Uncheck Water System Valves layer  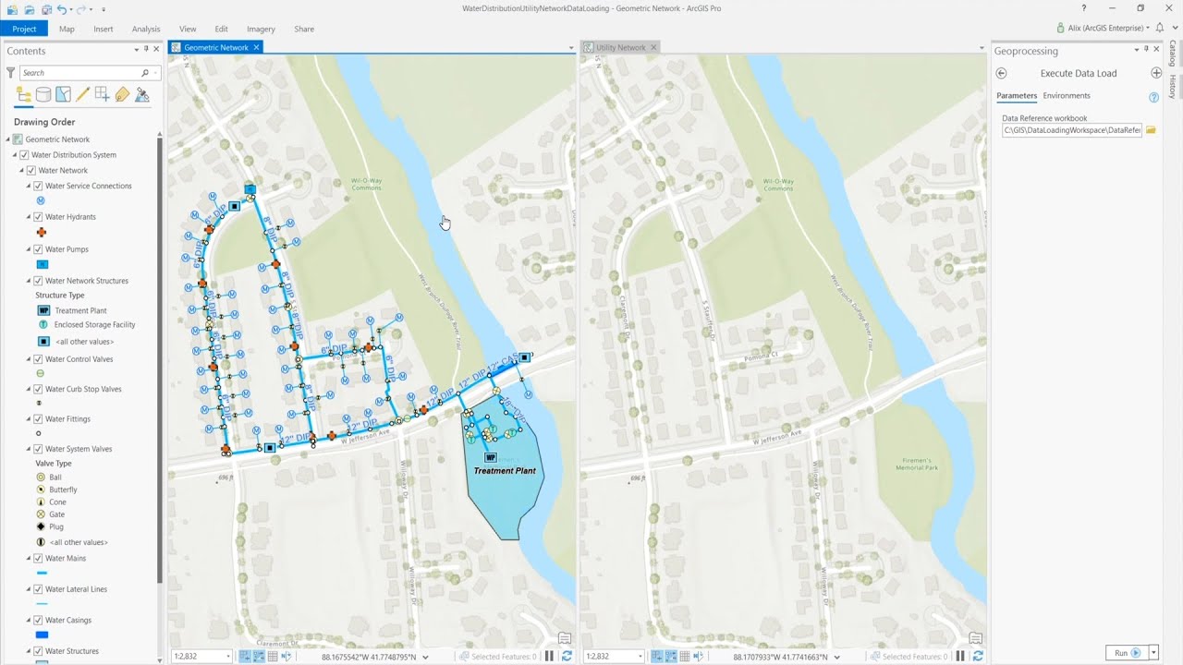38,449
